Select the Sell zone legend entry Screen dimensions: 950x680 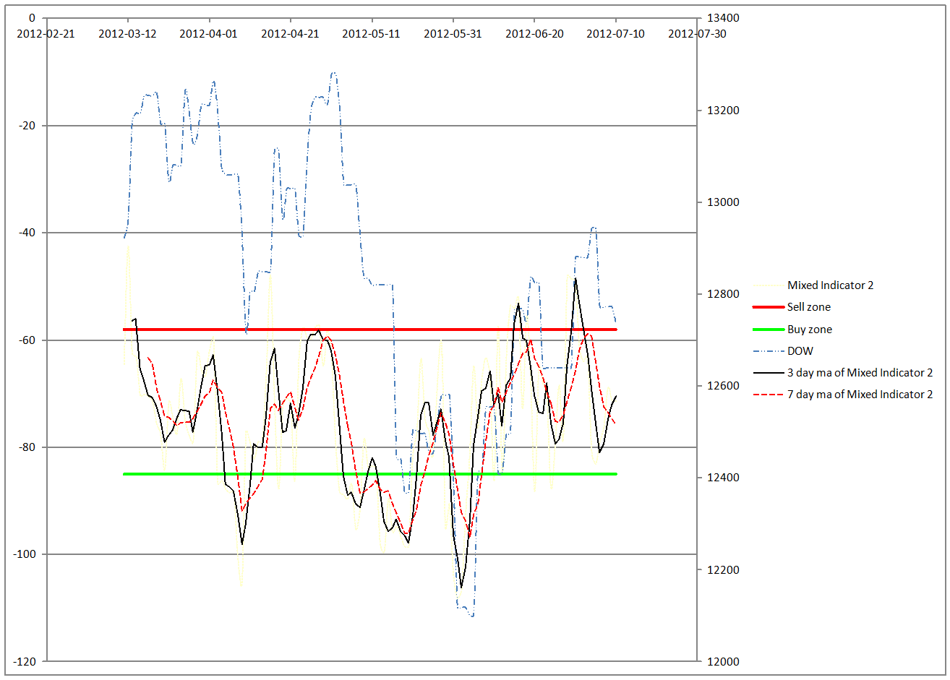tap(809, 307)
